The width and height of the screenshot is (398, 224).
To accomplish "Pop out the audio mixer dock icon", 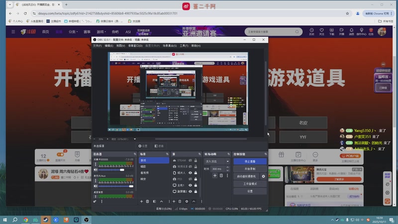I will pos(135,154).
